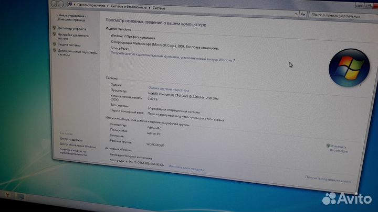Screen dimensions: 378x212
Task: Select the Service Pack 1 text
Action: click(x=120, y=48)
